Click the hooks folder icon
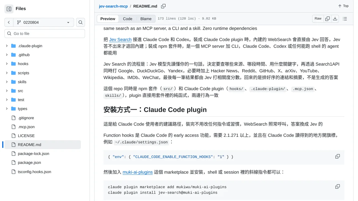Screen dimensions: 358x201 pos(13,64)
